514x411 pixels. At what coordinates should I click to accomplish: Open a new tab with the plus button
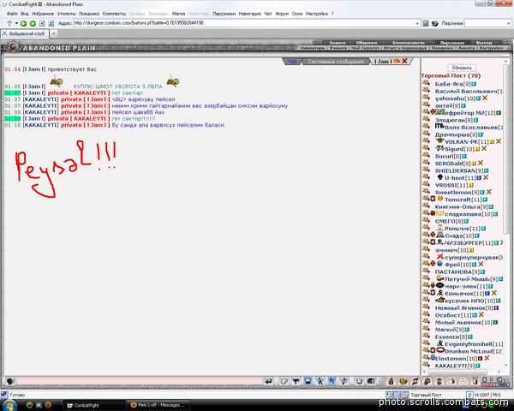(x=53, y=33)
